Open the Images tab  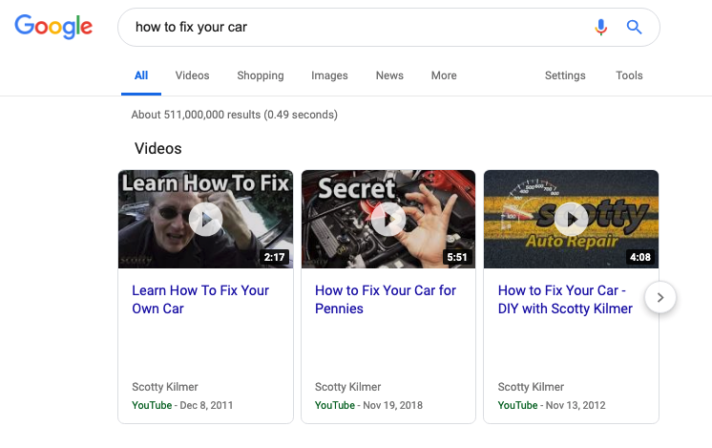click(329, 75)
